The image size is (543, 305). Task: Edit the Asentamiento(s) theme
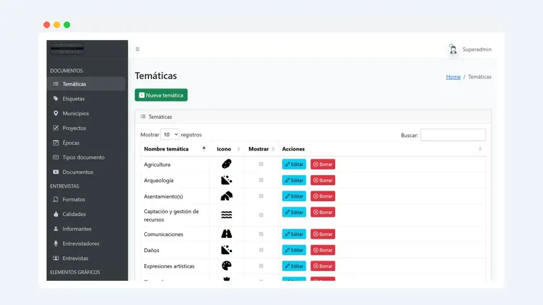294,196
